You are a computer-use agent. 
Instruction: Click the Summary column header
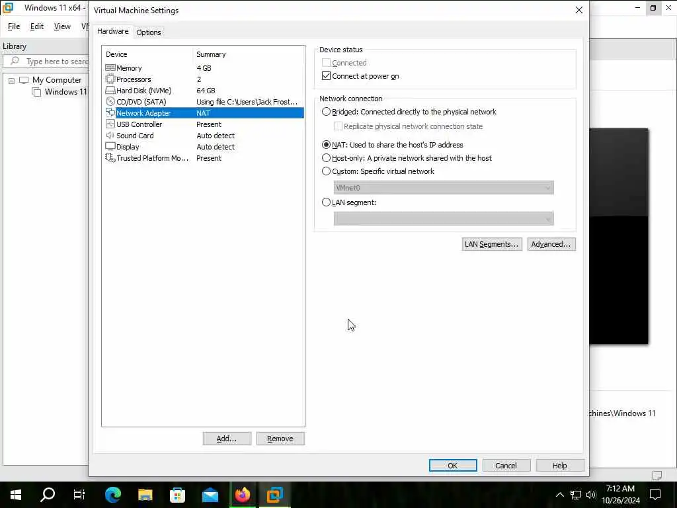click(x=249, y=54)
